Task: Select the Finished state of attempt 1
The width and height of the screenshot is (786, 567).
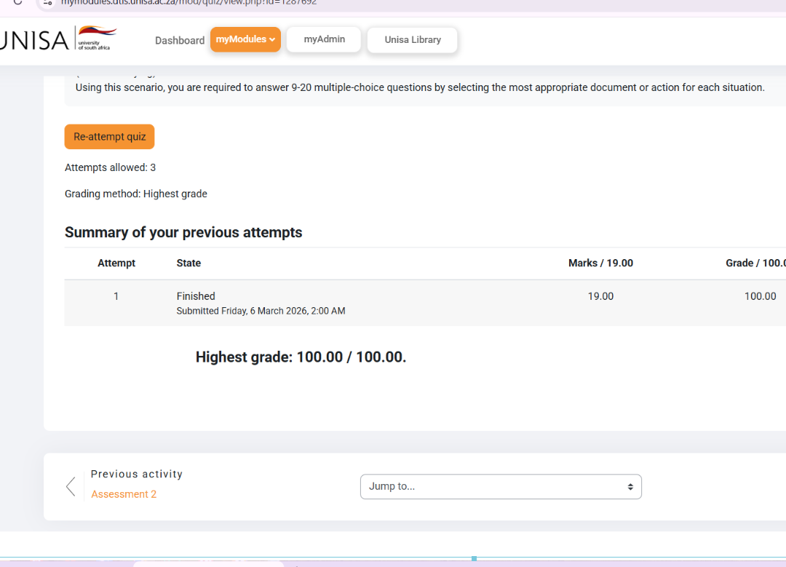Action: click(x=196, y=296)
